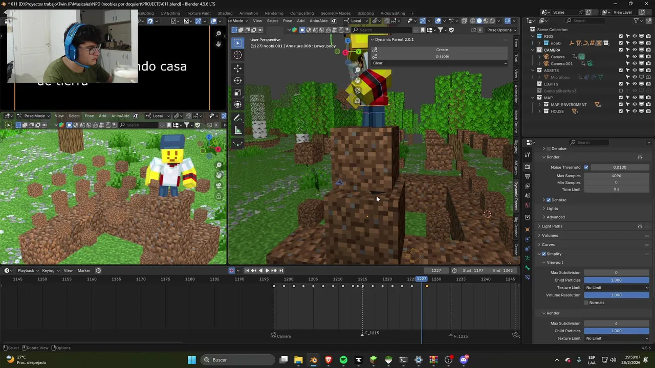The width and height of the screenshot is (655, 368).
Task: Open the Object properties tab icon
Action: [528, 229]
